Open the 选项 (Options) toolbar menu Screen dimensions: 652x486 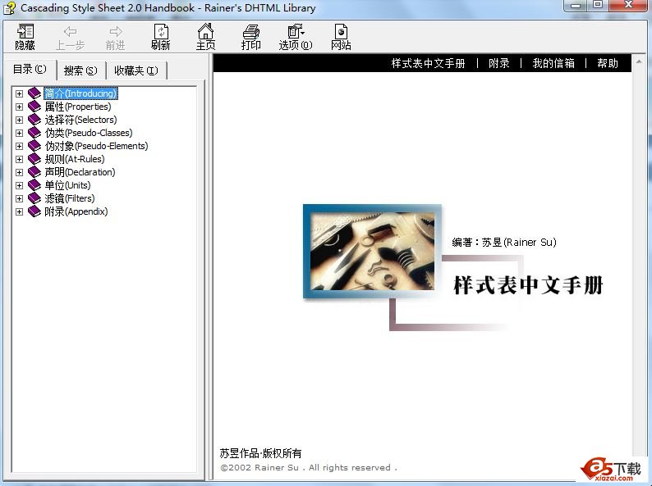point(296,37)
